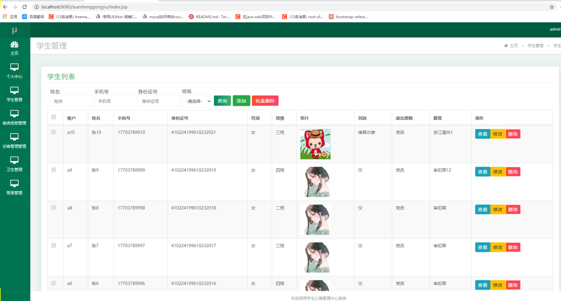Open 主页 link in the breadcrumb
This screenshot has height=301, width=561.
[514, 45]
